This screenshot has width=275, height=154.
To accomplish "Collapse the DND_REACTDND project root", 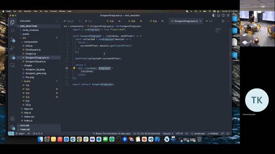I will [x=39, y=26].
